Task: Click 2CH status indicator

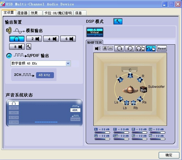Action: 14,108
